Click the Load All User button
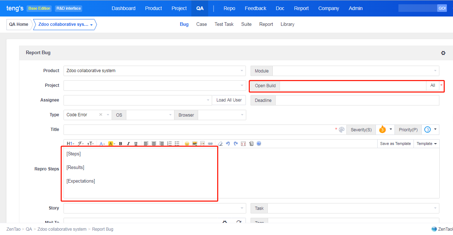Image resolution: width=453 pixels, height=235 pixels. point(229,100)
